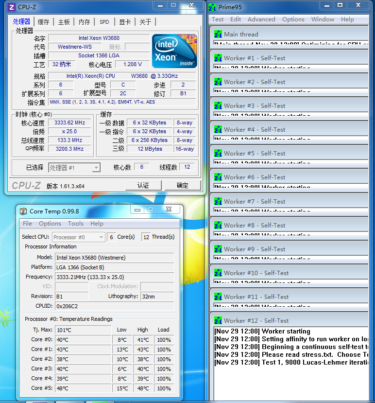Click the CPU-Z title bar logo icon
This screenshot has height=403, width=375.
pyautogui.click(x=12, y=7)
